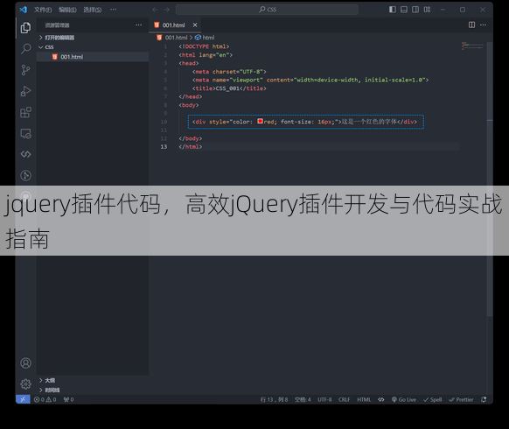This screenshot has width=509, height=429.
Task: Open the Source Control view
Action: tap(25, 70)
